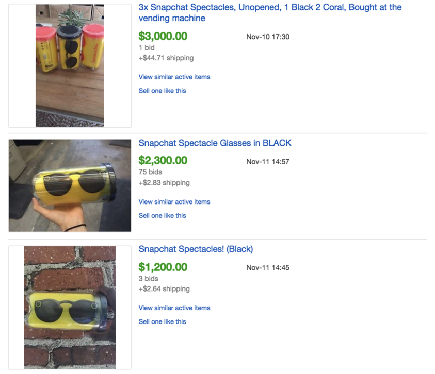This screenshot has width=435, height=374.
Task: Click thumbnail of Spectacles against brick wall
Action: pos(70,308)
